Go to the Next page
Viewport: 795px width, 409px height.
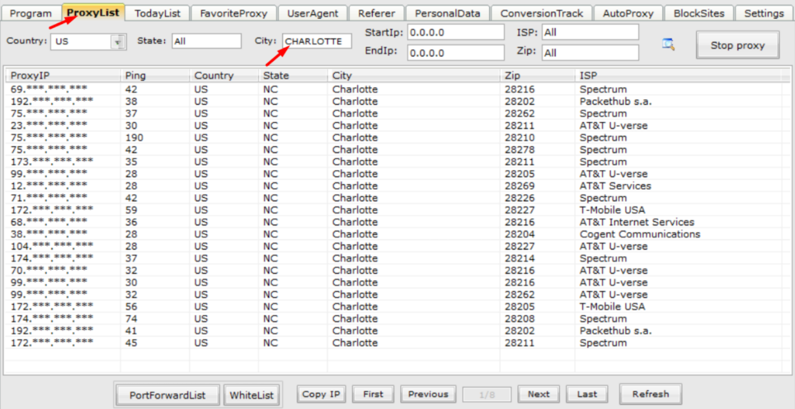[x=539, y=394]
